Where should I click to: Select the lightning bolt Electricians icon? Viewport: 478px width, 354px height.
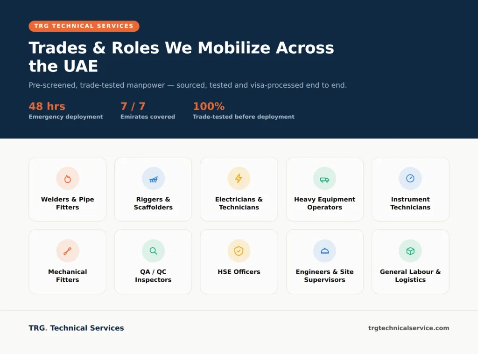[x=239, y=179]
